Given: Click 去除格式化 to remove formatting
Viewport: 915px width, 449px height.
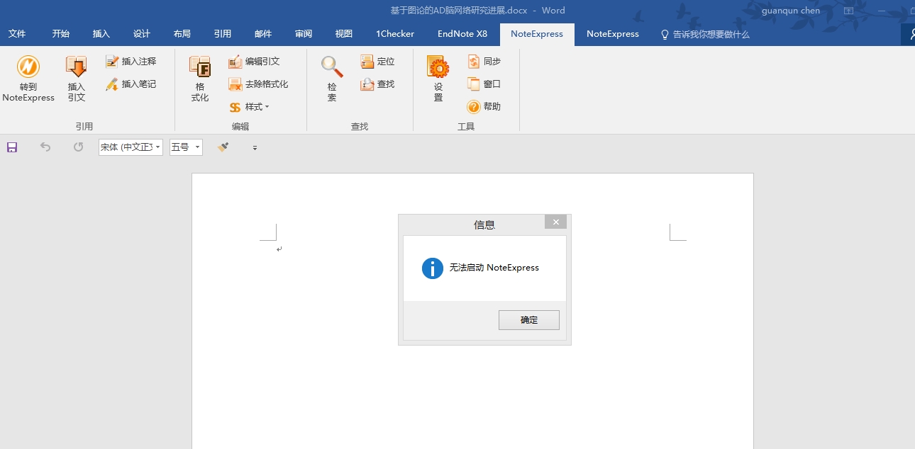Looking at the screenshot, I should click(x=258, y=84).
